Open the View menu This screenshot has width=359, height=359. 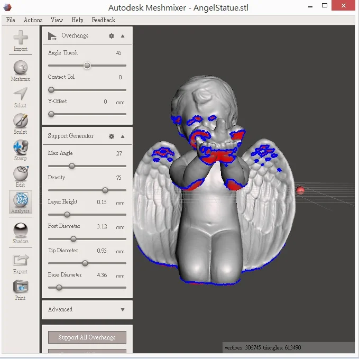click(57, 20)
